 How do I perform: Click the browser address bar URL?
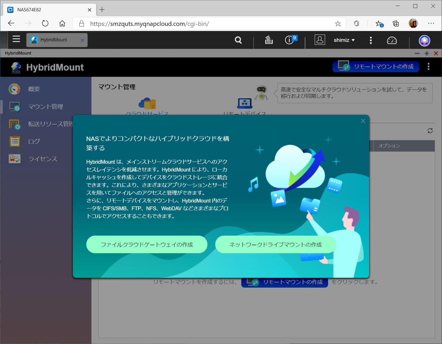pyautogui.click(x=150, y=24)
